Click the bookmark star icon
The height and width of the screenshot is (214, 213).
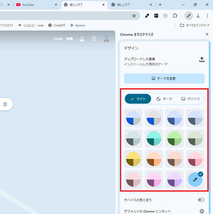[x=134, y=16]
